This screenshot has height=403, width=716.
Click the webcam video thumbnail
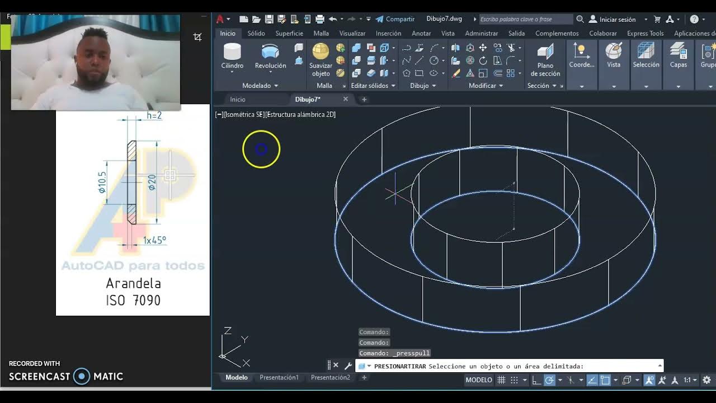tap(96, 62)
